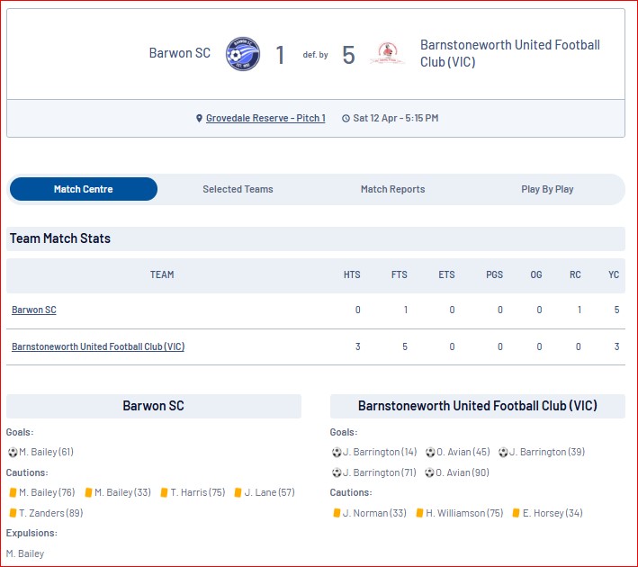The width and height of the screenshot is (638, 567).
Task: Select the Match Centre tab
Action: pos(84,189)
